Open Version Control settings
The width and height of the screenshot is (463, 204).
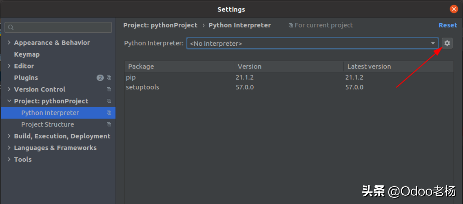click(x=40, y=89)
